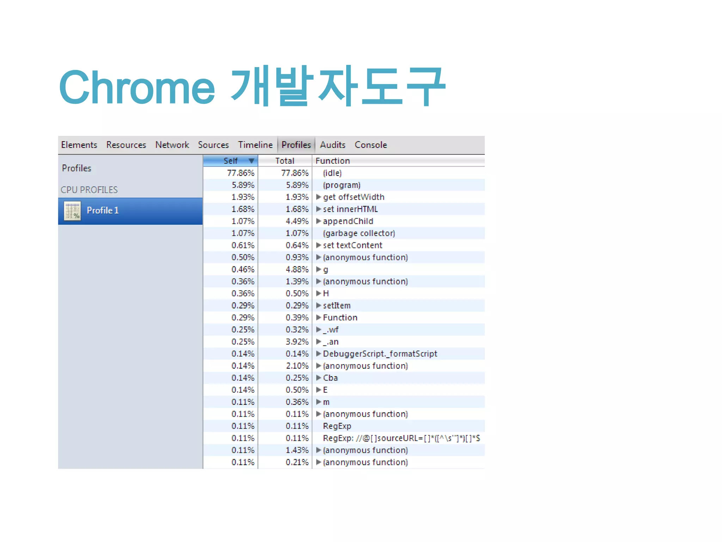722x542 pixels.
Task: Expand the E function row
Action: click(318, 390)
